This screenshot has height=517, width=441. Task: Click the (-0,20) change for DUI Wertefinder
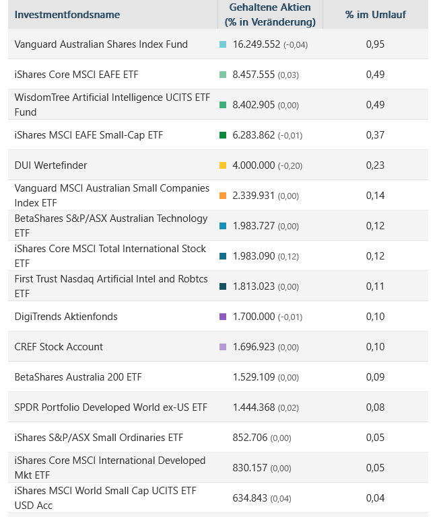coord(290,166)
